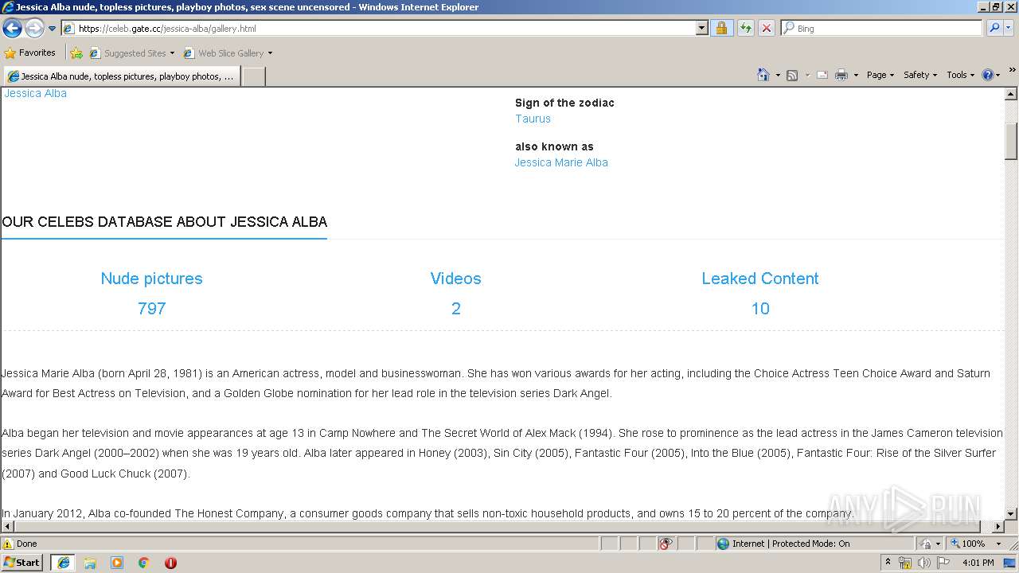Viewport: 1019px width, 573px height.
Task: Expand the zoom level dropdown arrow
Action: [x=998, y=544]
